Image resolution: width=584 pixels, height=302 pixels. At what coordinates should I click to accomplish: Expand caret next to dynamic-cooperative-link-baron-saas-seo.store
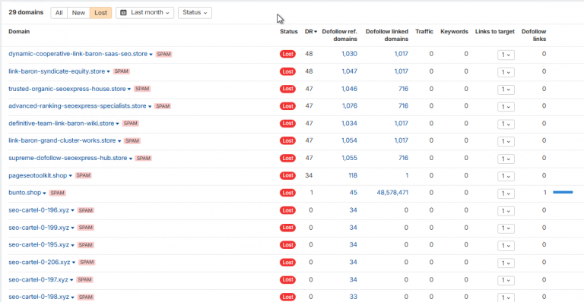click(x=151, y=55)
